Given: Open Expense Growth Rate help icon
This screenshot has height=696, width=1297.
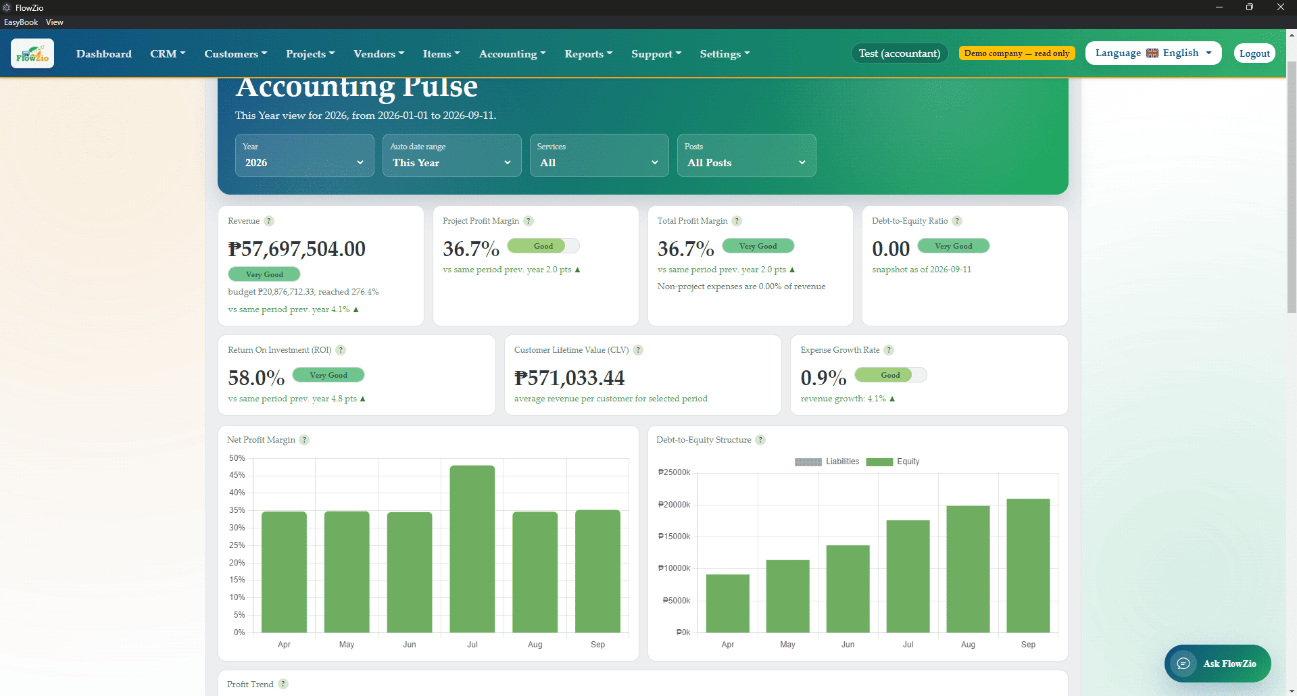Looking at the screenshot, I should tap(889, 350).
